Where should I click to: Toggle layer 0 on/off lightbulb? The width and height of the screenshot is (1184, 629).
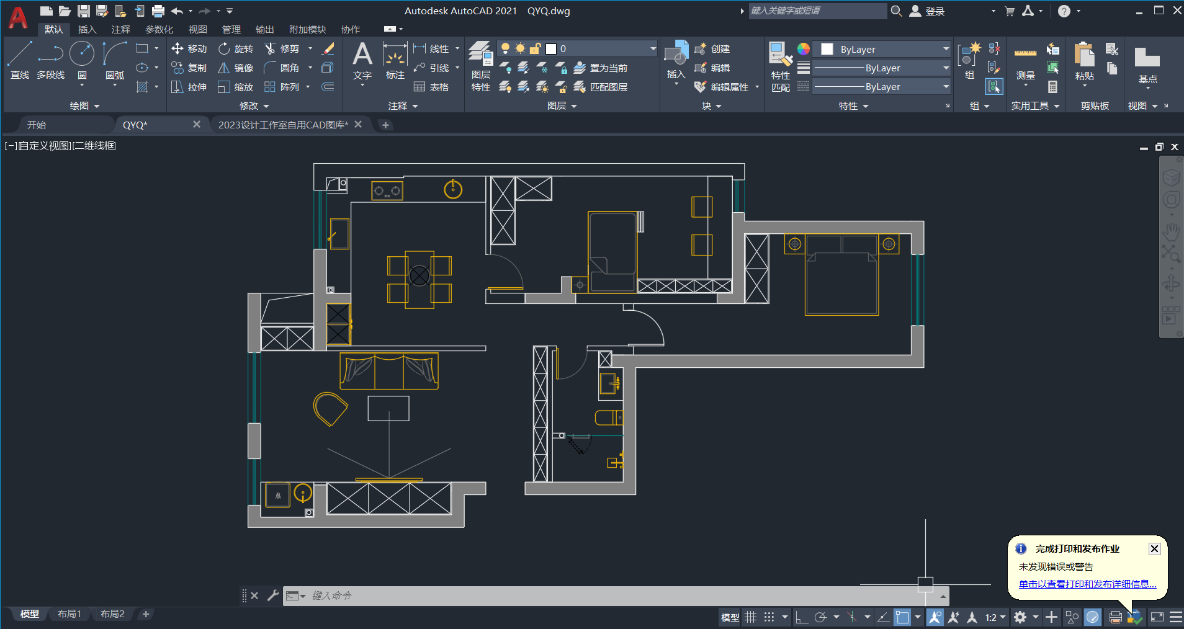[505, 48]
